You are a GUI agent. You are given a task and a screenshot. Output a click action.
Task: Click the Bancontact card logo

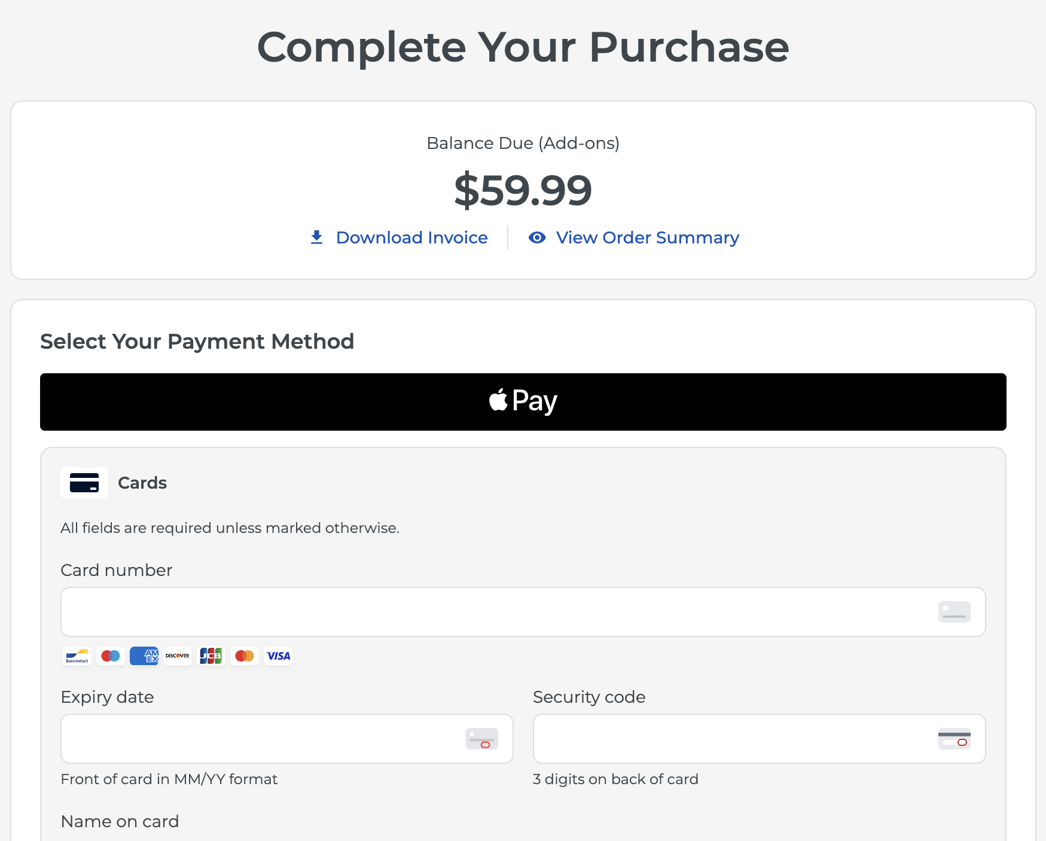click(x=77, y=656)
